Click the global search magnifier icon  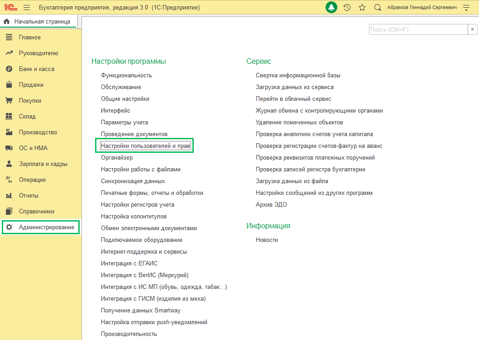[378, 7]
